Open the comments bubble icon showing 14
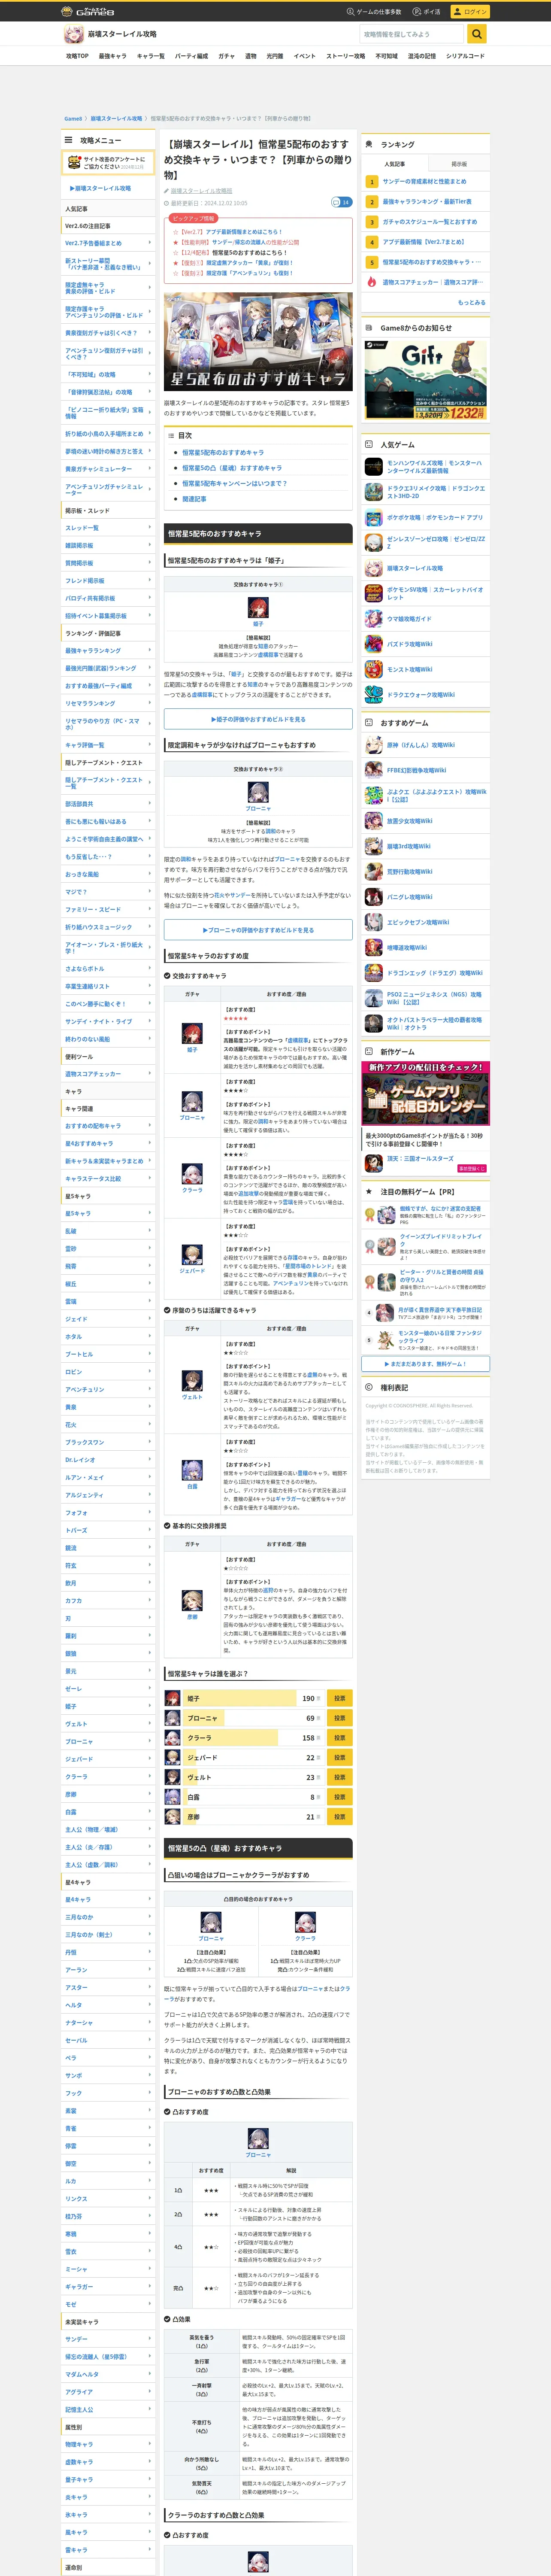551x2576 pixels. (x=341, y=202)
